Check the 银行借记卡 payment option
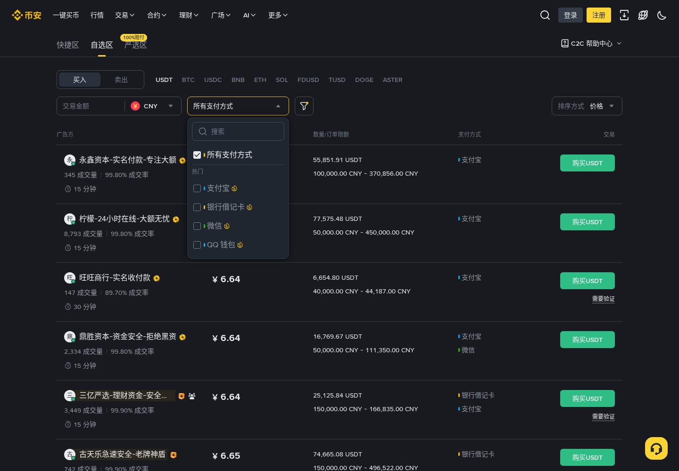Viewport: 679px width, 471px height. pyautogui.click(x=197, y=207)
